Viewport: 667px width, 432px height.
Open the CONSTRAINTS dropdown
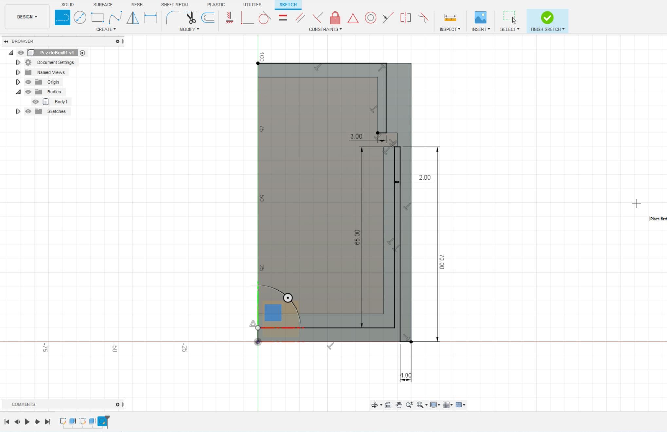click(x=325, y=29)
